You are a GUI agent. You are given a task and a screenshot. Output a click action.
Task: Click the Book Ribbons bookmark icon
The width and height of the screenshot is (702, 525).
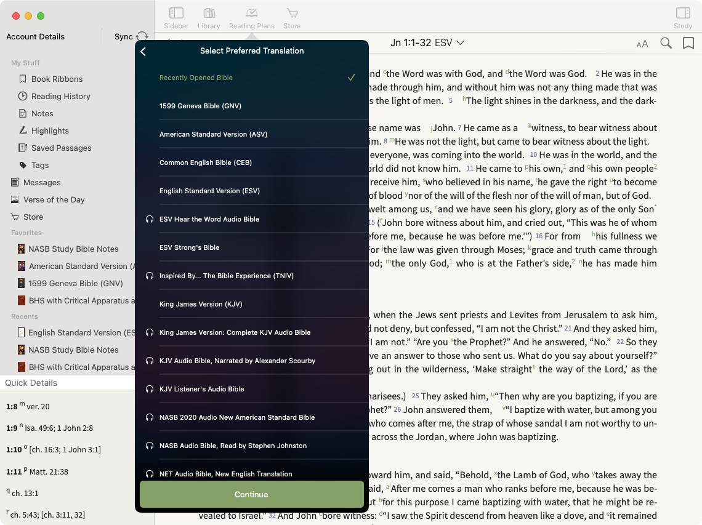(x=22, y=79)
